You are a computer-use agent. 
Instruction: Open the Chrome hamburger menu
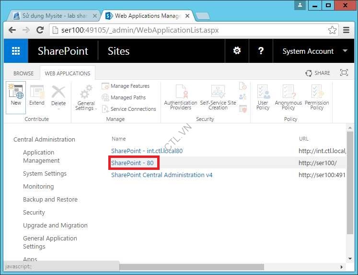coord(346,30)
